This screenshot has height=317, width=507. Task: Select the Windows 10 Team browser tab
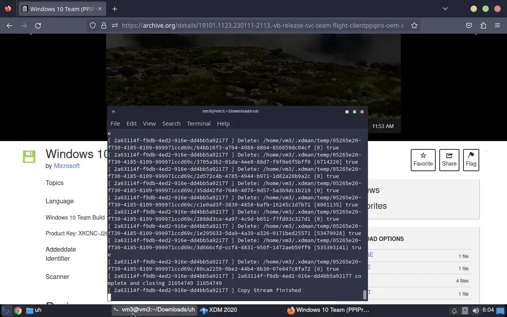coord(63,9)
